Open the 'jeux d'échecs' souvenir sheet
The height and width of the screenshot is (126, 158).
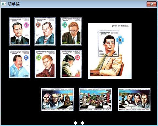point(110,51)
